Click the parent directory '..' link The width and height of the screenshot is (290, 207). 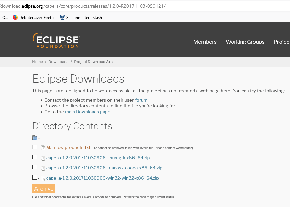tap(39, 138)
